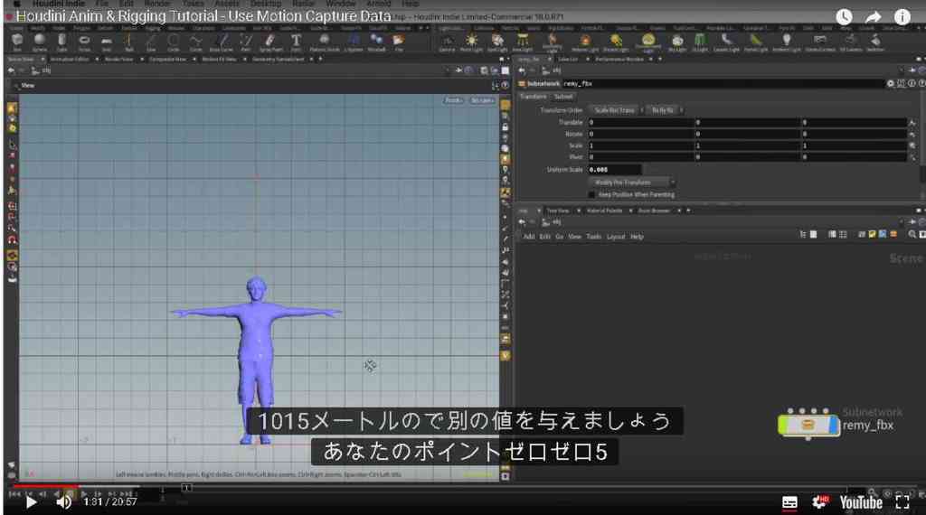Open the No cam viewport menu

(x=482, y=100)
